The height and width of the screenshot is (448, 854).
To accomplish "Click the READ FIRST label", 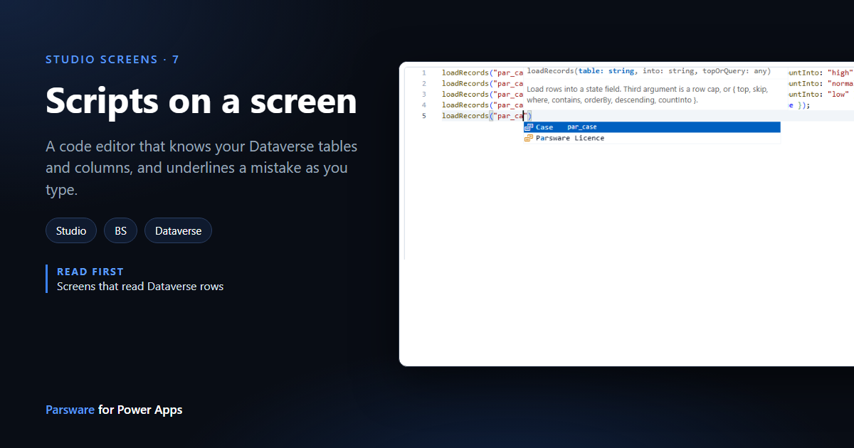I will 90,272.
